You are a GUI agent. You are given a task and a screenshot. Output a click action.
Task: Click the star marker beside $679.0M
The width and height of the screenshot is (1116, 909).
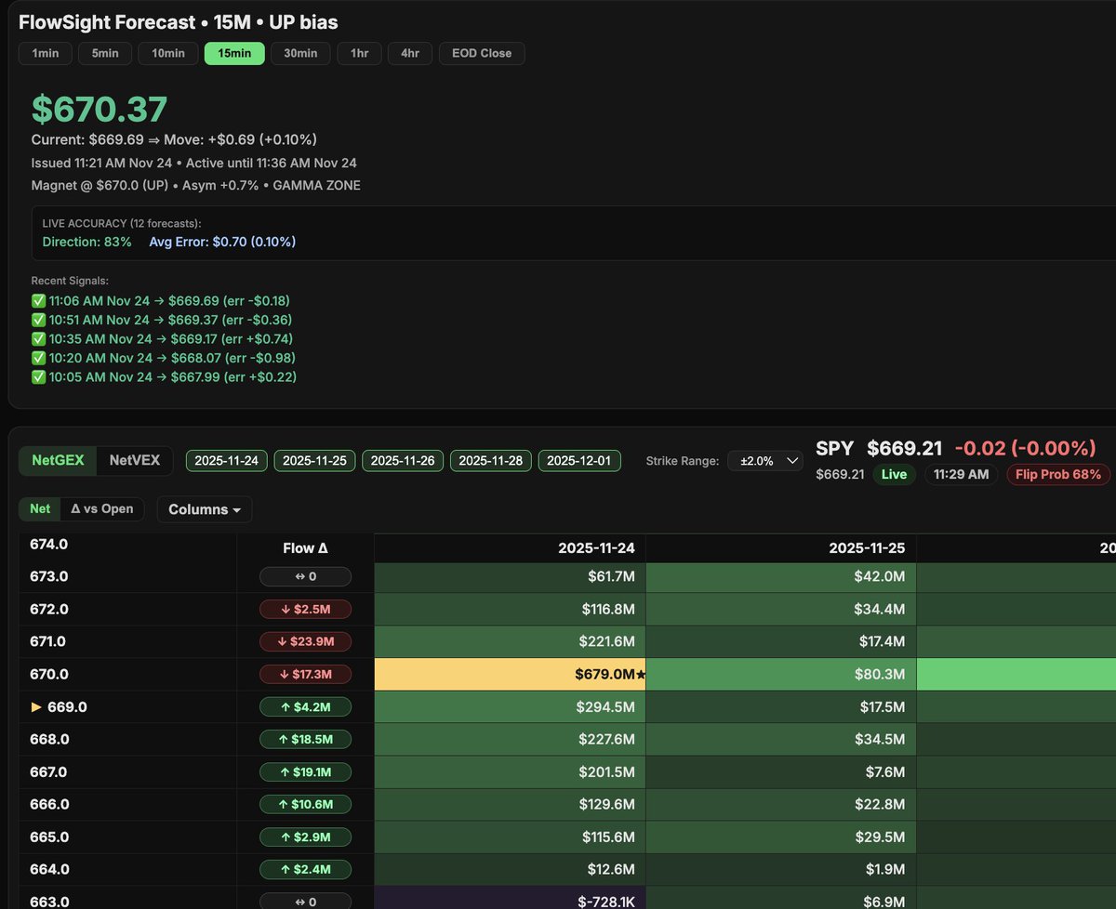click(641, 675)
